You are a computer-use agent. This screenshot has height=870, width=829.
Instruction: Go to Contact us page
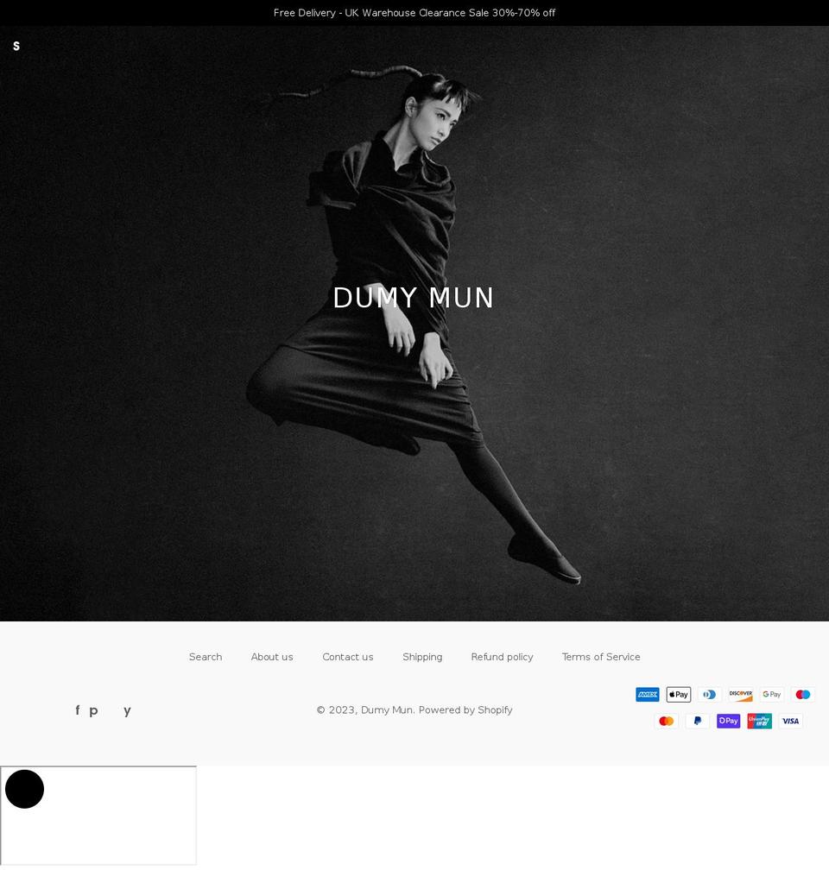pyautogui.click(x=348, y=657)
